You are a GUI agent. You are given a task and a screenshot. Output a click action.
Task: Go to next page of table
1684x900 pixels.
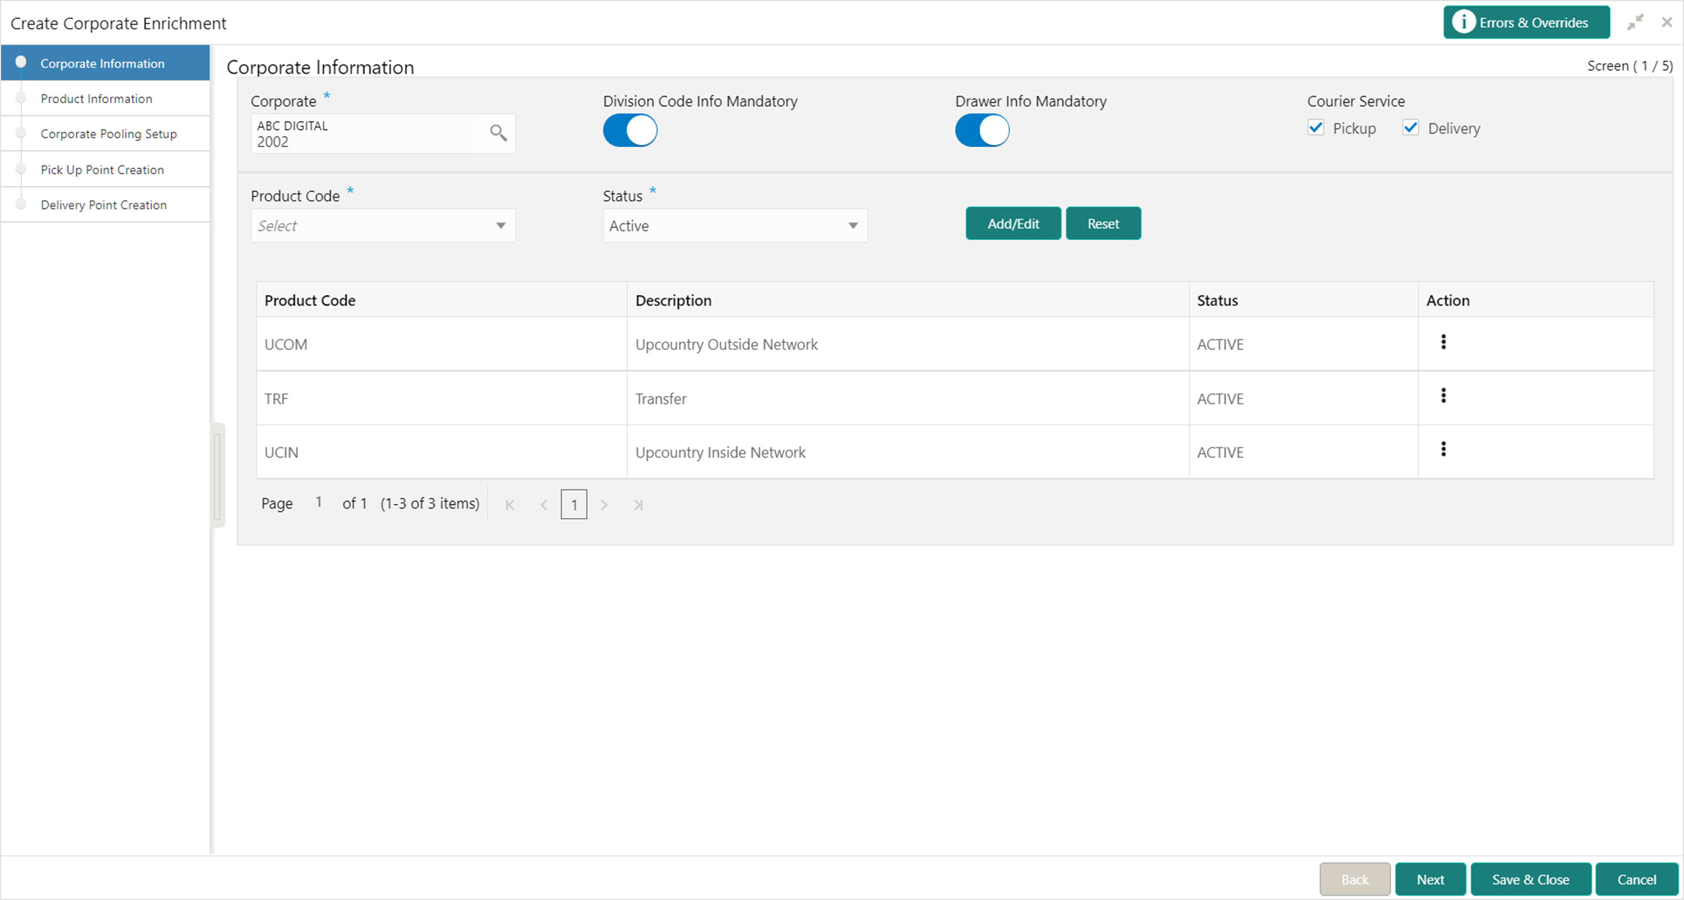pos(604,504)
